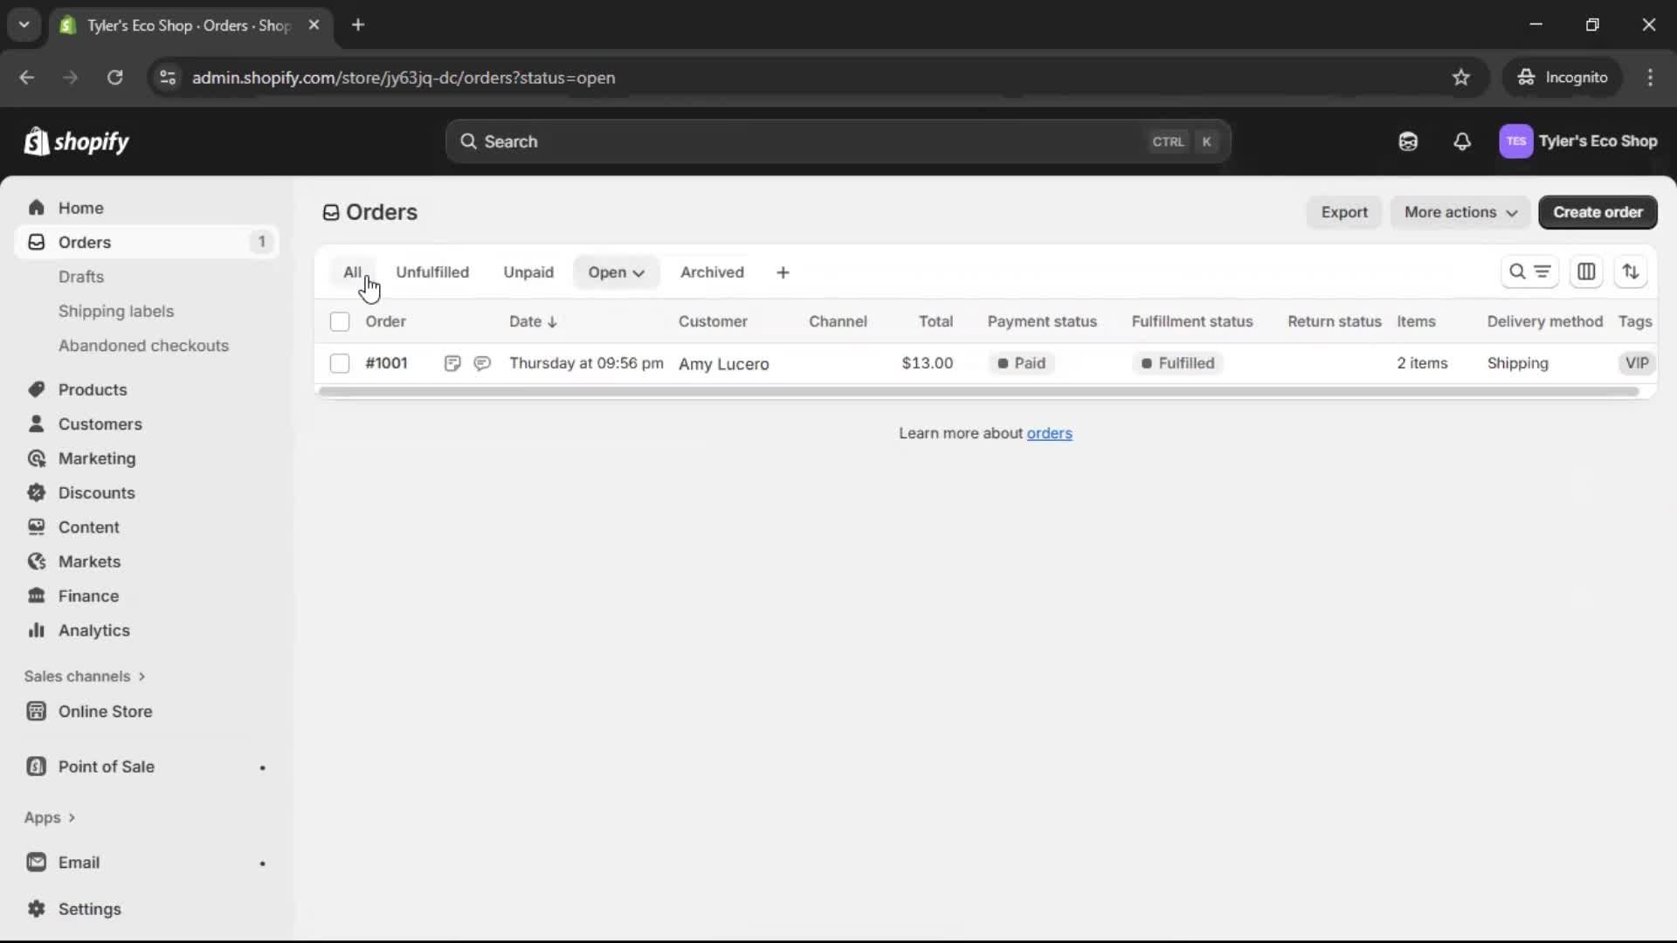Select the Shipping labels sidebar item

(117, 311)
